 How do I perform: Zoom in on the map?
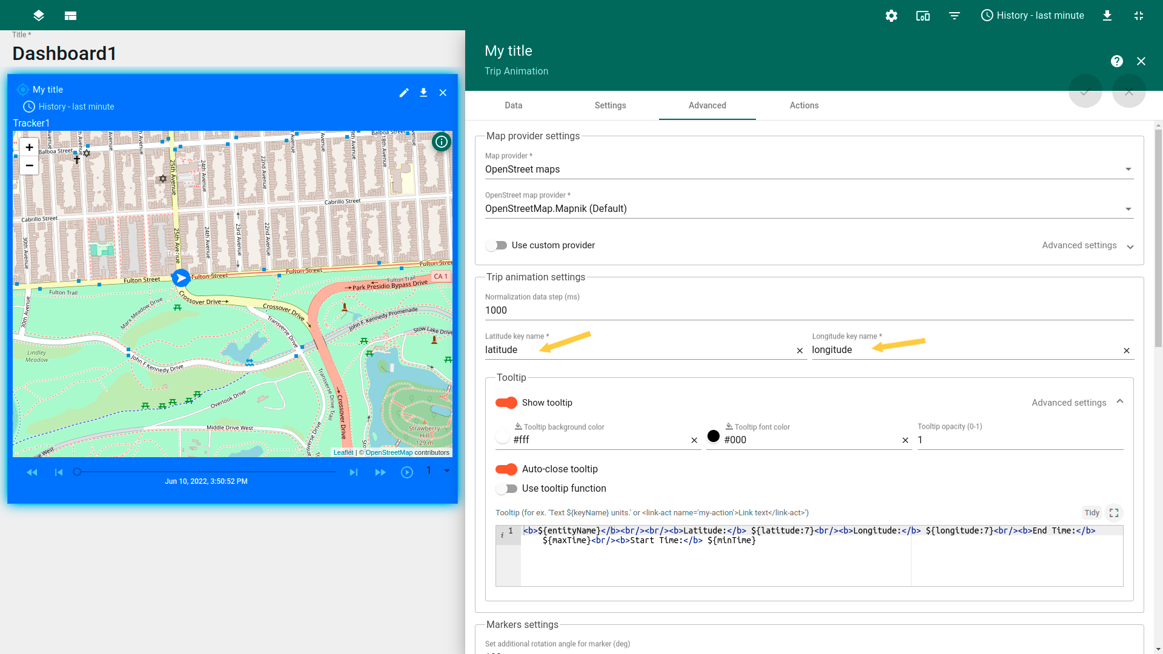pos(29,147)
